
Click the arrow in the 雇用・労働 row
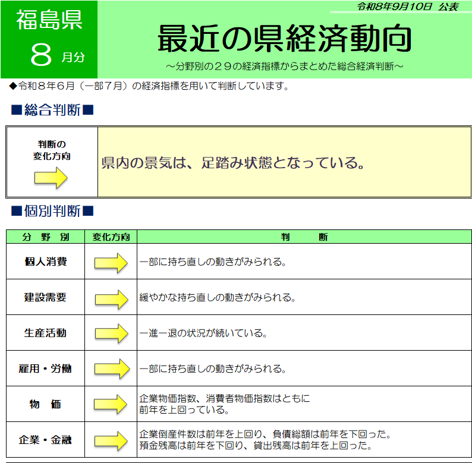click(x=112, y=368)
